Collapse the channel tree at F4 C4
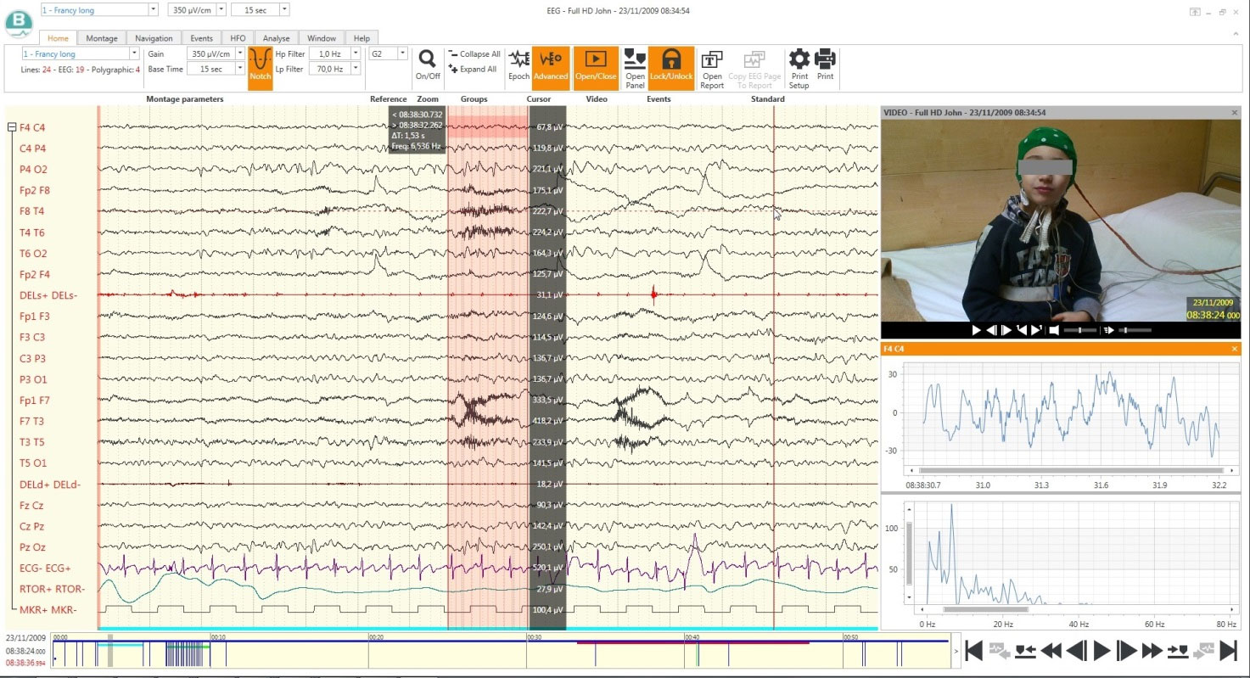Screen dimensions: 1250x678 coord(12,127)
